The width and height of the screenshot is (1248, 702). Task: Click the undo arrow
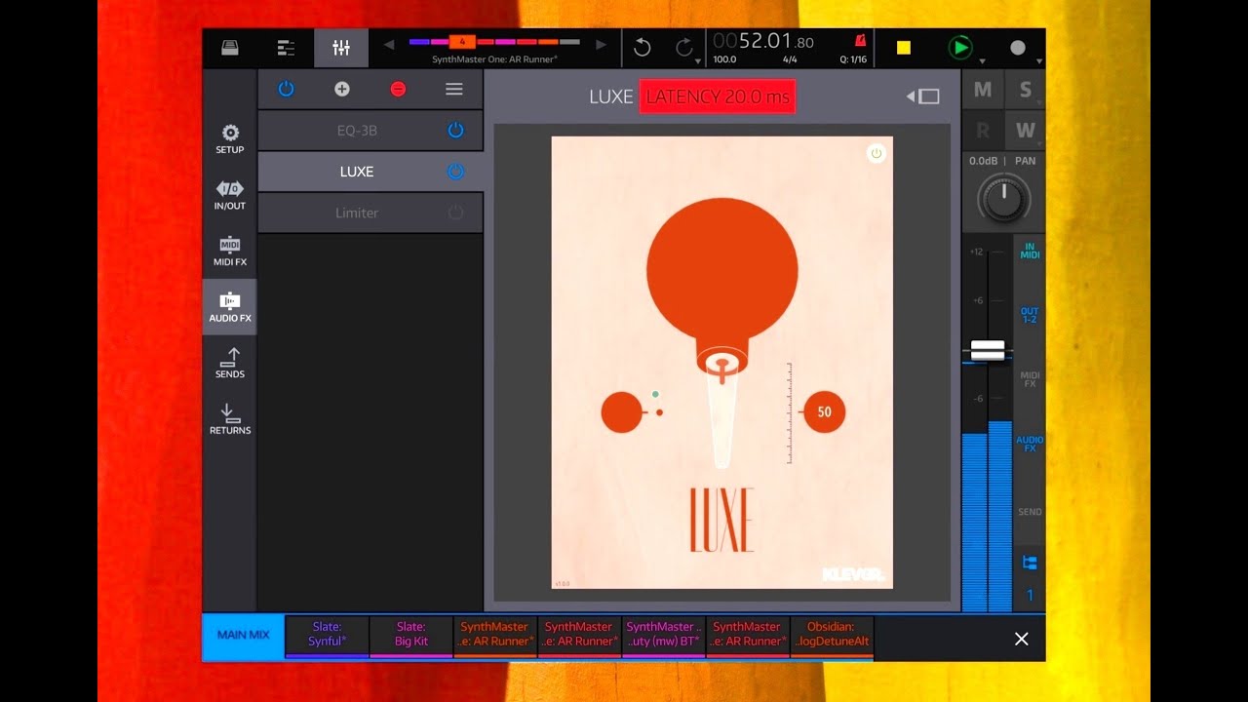[x=642, y=47]
